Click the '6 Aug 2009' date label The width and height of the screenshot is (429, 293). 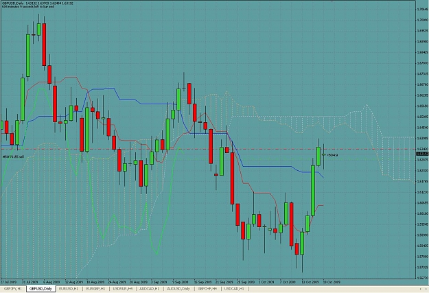51,282
